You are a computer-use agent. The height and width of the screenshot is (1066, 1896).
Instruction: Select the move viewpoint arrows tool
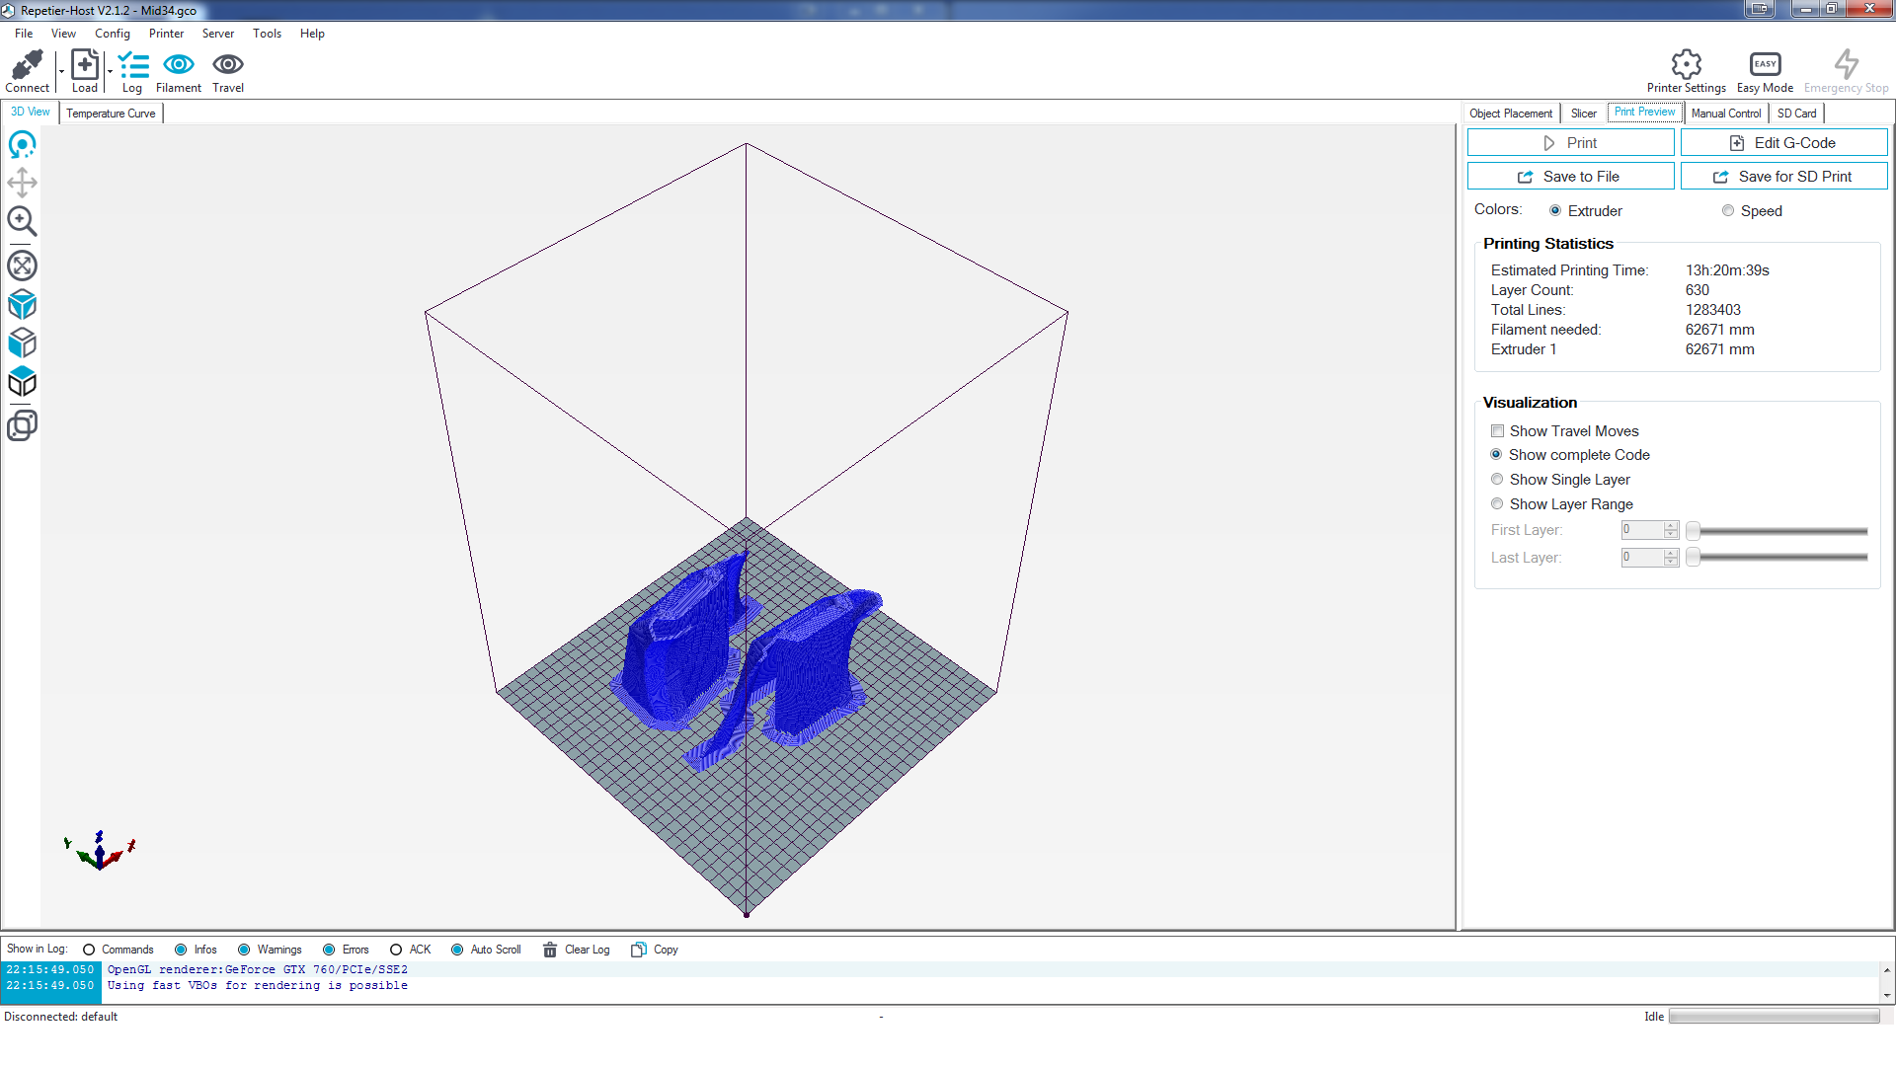coord(22,183)
